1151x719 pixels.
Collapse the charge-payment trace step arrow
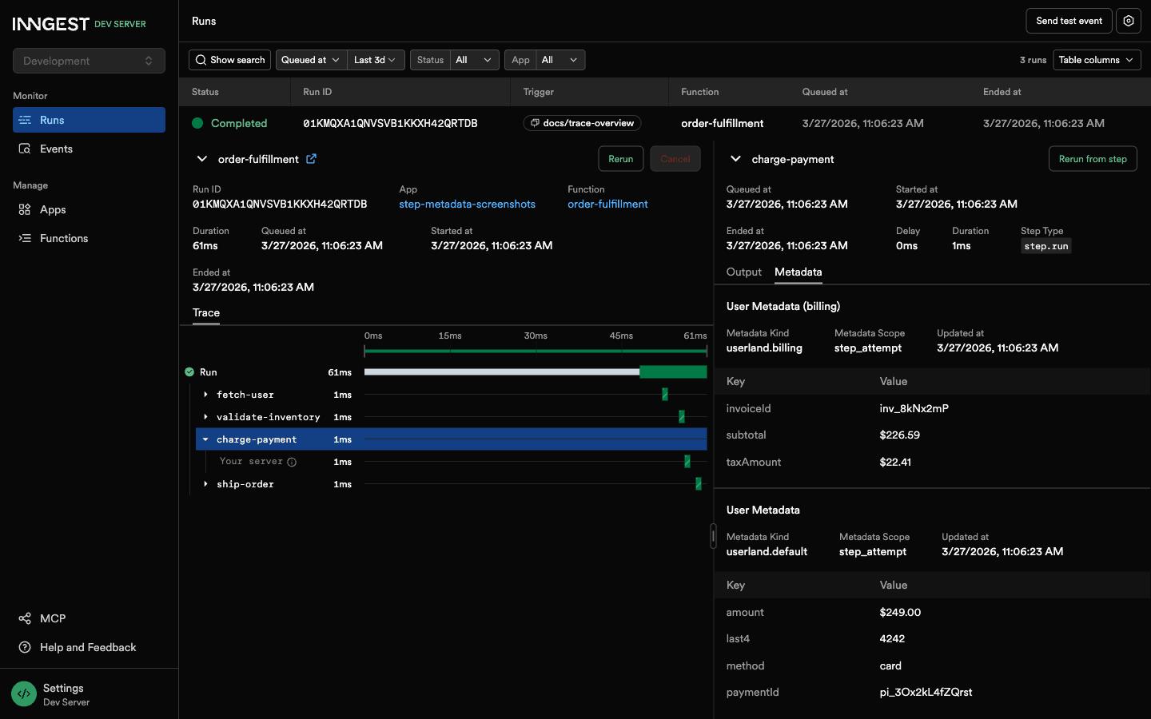[x=205, y=439]
